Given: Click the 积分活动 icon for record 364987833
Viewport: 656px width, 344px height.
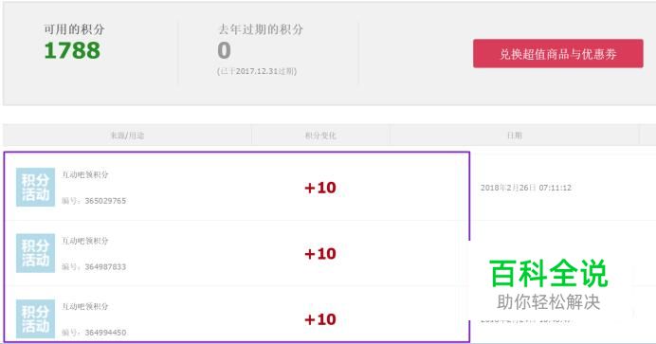Looking at the screenshot, I should 36,253.
